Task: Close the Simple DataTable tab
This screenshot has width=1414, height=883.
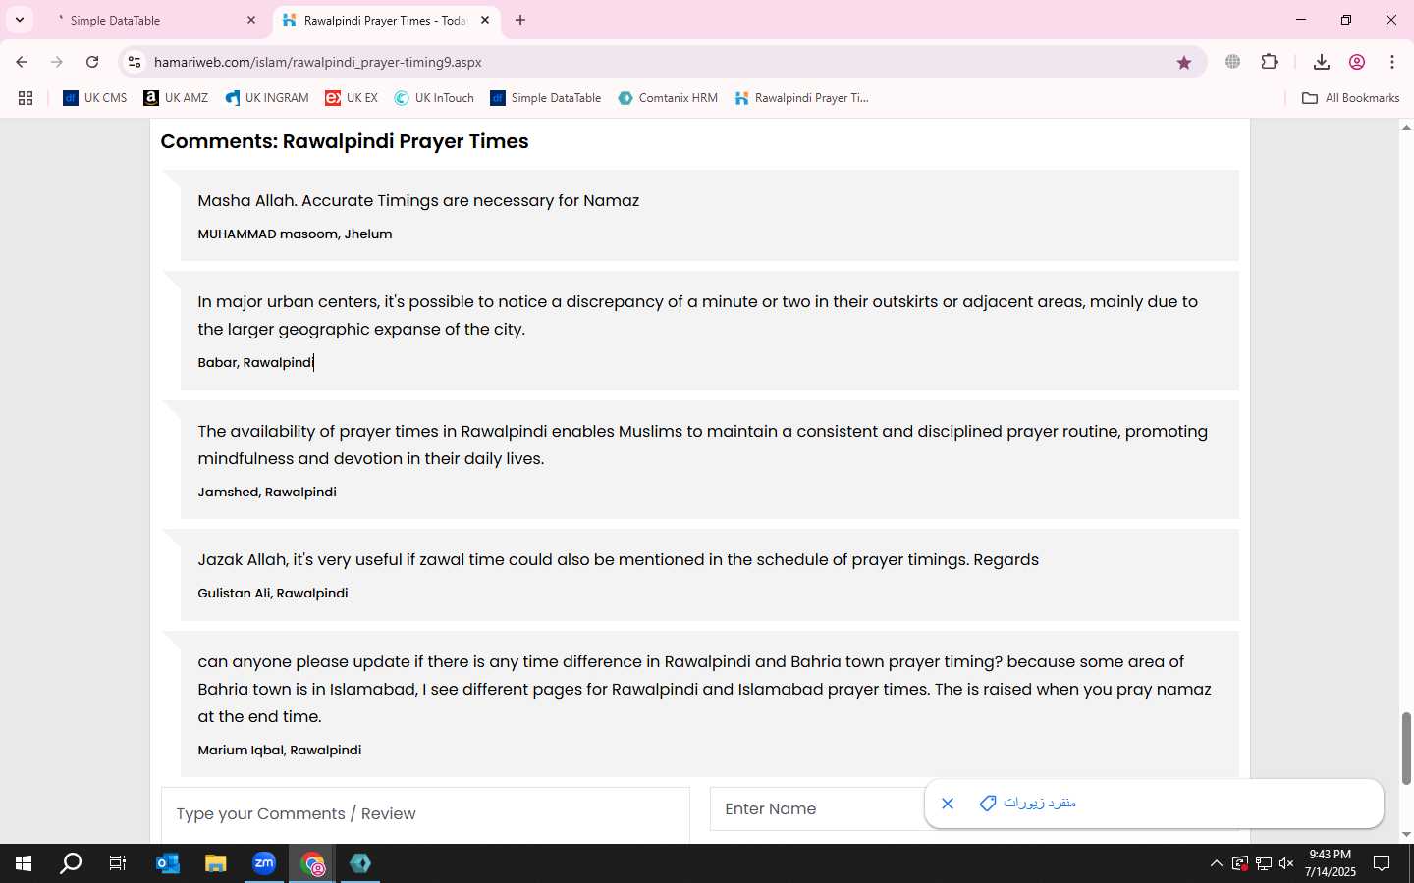Action: click(251, 20)
